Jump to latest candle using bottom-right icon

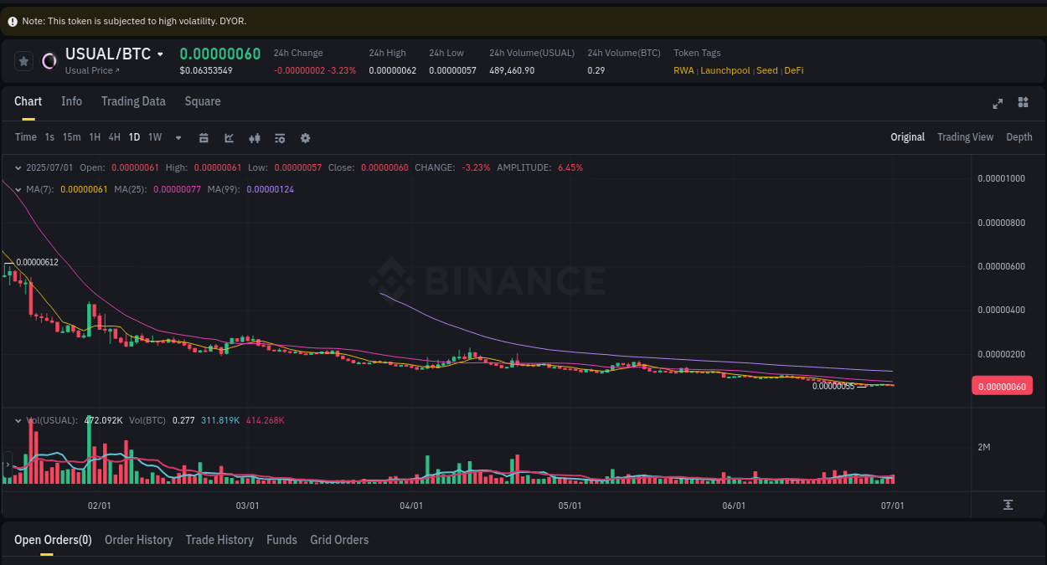pyautogui.click(x=1009, y=506)
